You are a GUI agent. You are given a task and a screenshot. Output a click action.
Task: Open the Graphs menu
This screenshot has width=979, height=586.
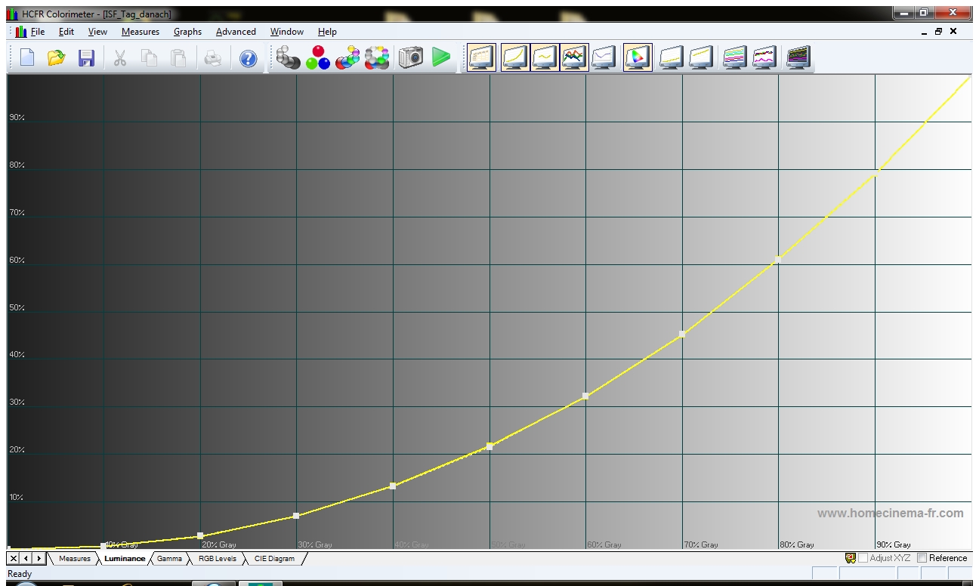187,32
